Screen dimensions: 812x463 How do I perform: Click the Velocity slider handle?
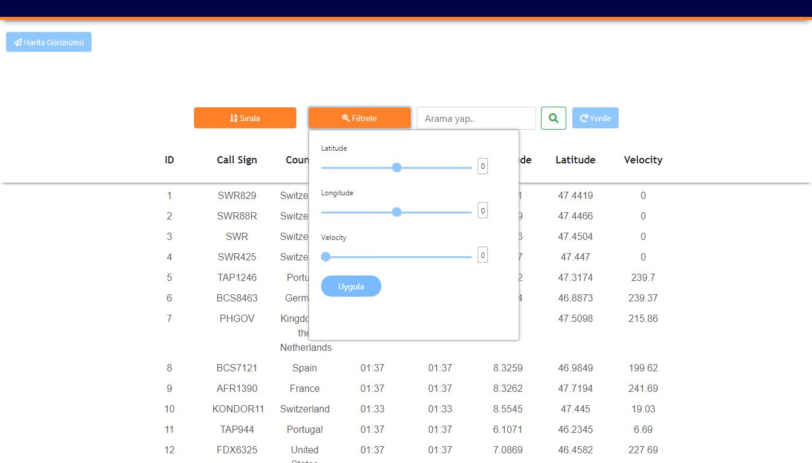pyautogui.click(x=326, y=257)
